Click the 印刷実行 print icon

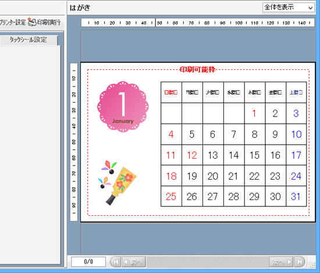pos(32,22)
